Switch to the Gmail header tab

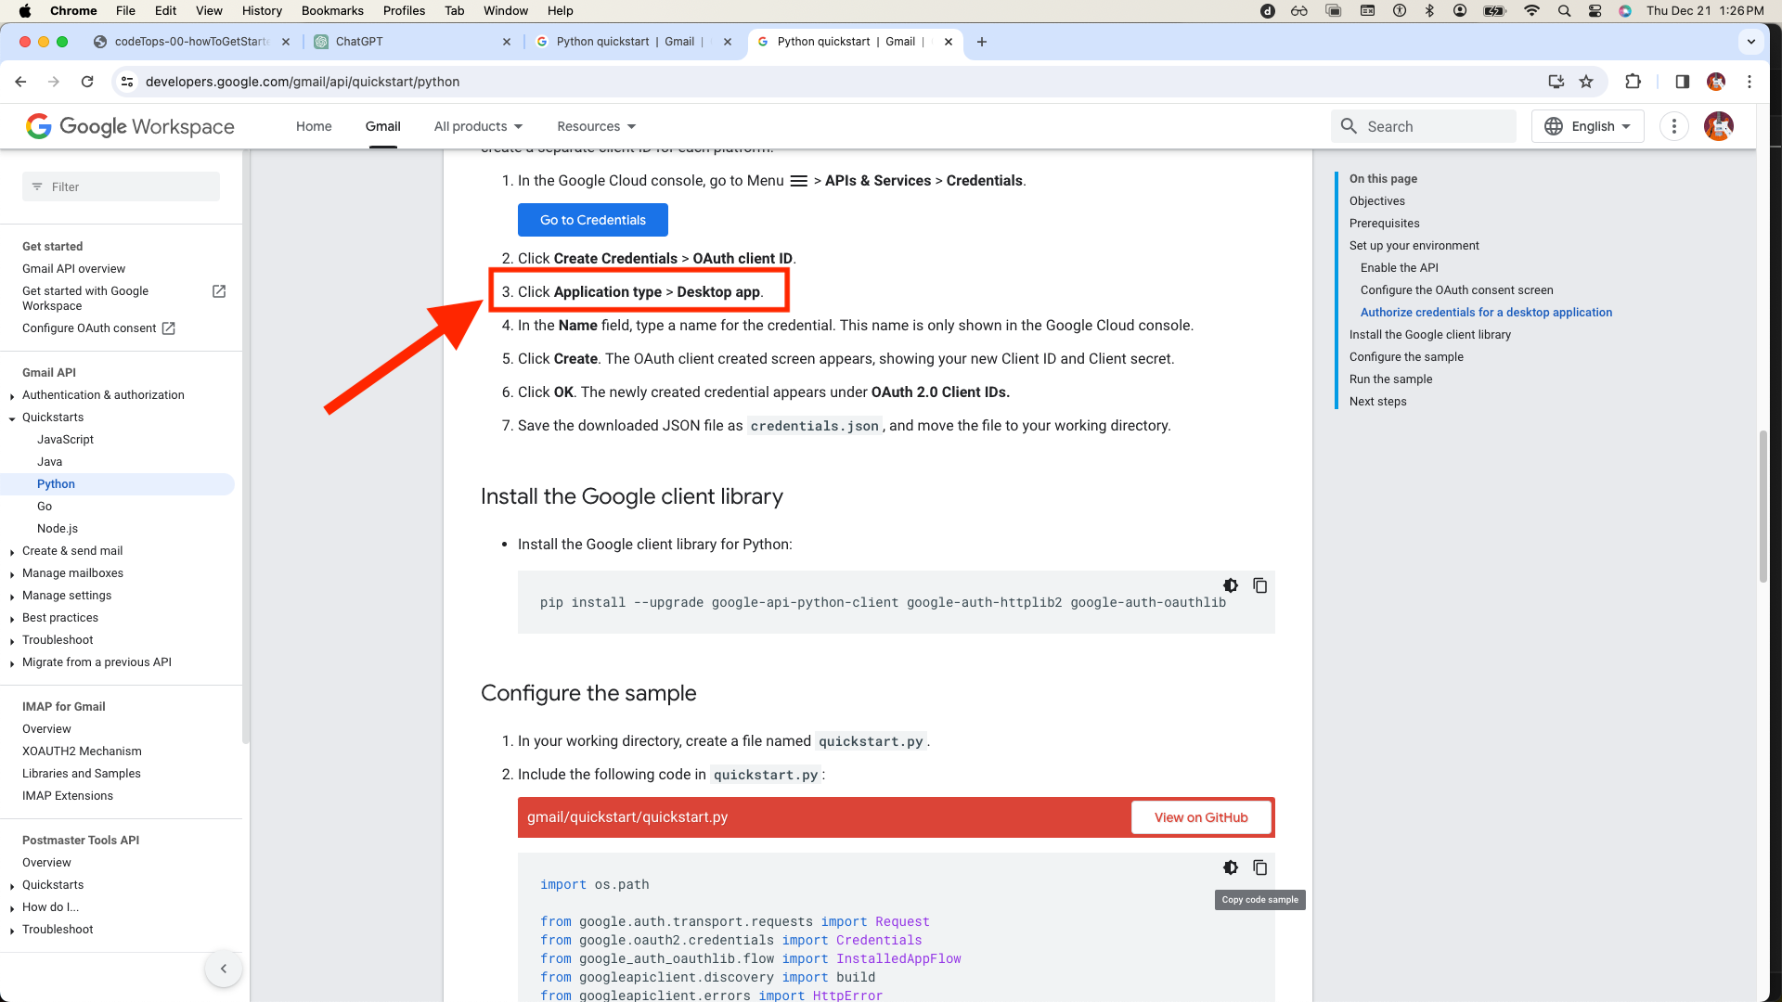click(x=383, y=126)
